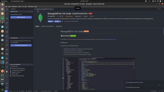Open the Run menu
The width and height of the screenshot is (164, 92).
coord(26,6)
